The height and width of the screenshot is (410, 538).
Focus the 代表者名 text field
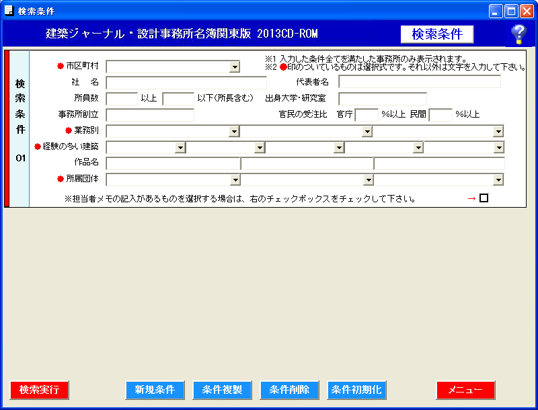point(420,82)
